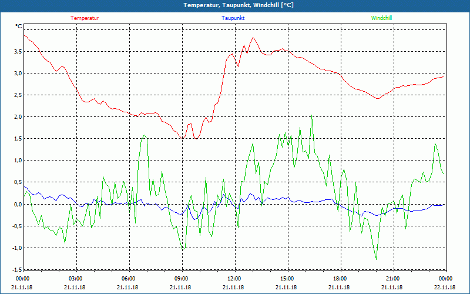The width and height of the screenshot is (470, 294).
Task: Click the red Temperatur peak near 13:00
Action: [x=253, y=38]
